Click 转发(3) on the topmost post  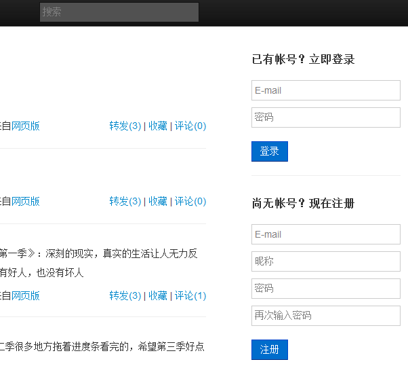point(125,126)
